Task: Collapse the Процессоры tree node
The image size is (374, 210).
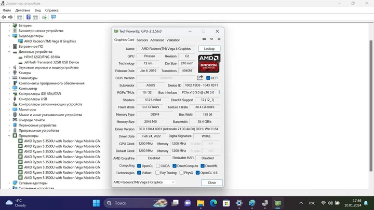Action: (x=9, y=136)
